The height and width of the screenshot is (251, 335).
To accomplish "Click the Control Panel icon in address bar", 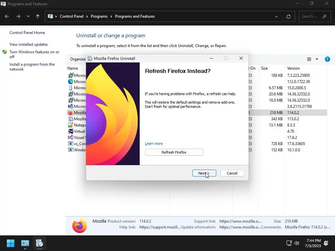I will tap(50, 16).
